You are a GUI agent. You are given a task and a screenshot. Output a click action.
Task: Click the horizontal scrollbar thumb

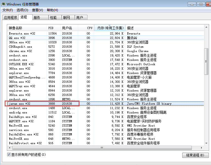pos(102,148)
